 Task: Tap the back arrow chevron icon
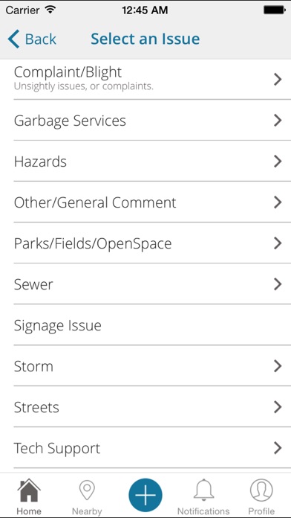tap(13, 39)
